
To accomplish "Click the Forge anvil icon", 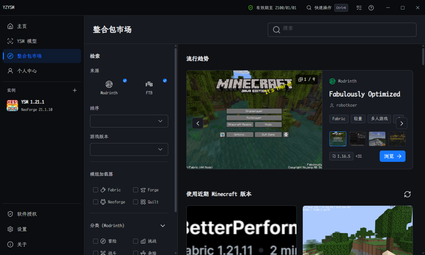I will click(143, 190).
